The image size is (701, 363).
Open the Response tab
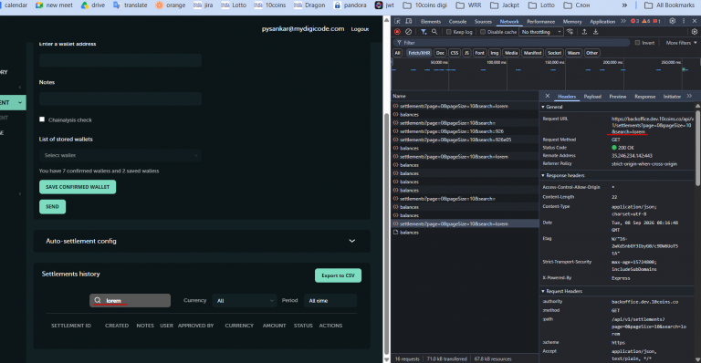(x=644, y=97)
